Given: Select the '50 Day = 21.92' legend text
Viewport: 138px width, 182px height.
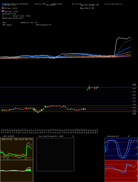Looking at the screenshot, I should coord(11,8).
